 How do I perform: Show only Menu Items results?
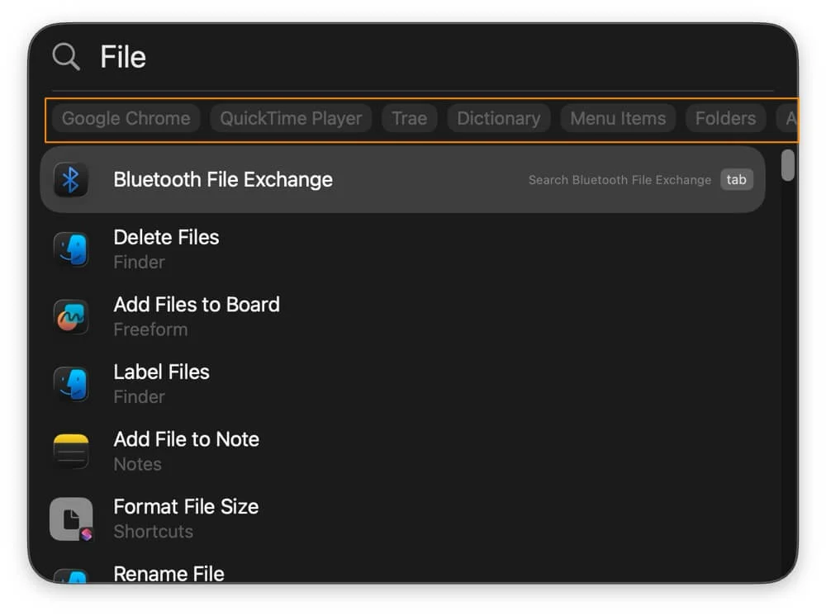pyautogui.click(x=618, y=118)
